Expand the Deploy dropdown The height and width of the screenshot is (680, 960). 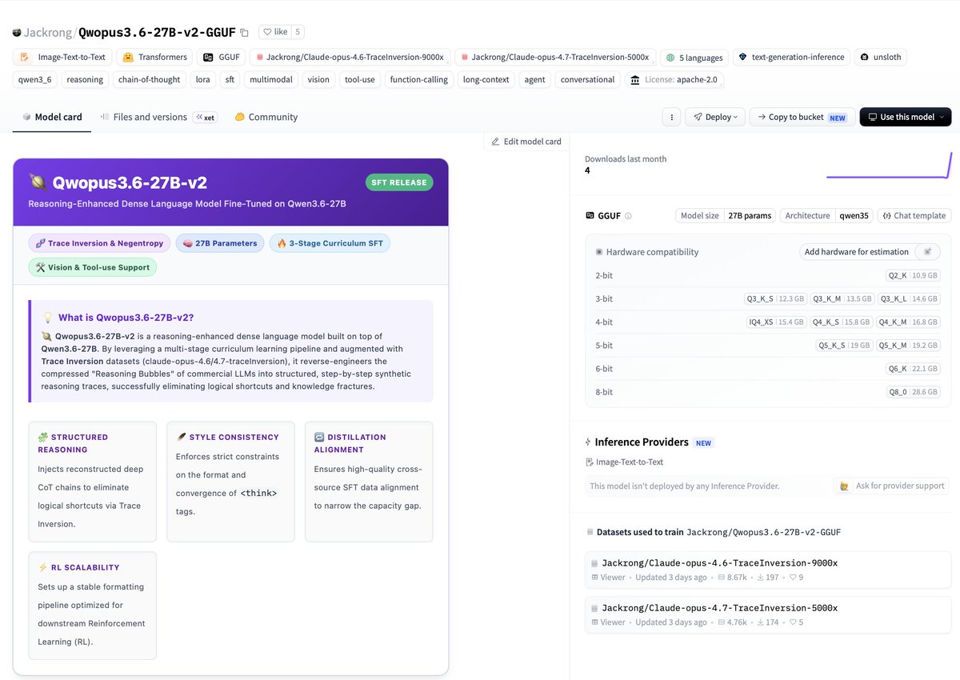pos(715,117)
